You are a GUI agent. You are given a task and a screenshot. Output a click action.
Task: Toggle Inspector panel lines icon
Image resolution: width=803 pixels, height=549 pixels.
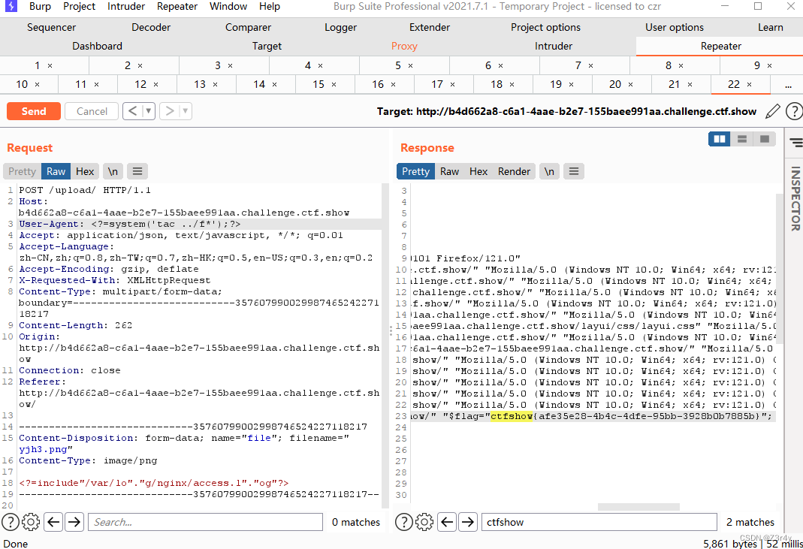[795, 143]
